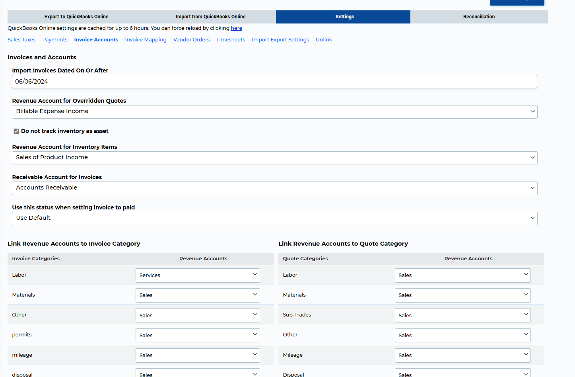Click the Unlink link
Image resolution: width=575 pixels, height=377 pixels.
[324, 40]
